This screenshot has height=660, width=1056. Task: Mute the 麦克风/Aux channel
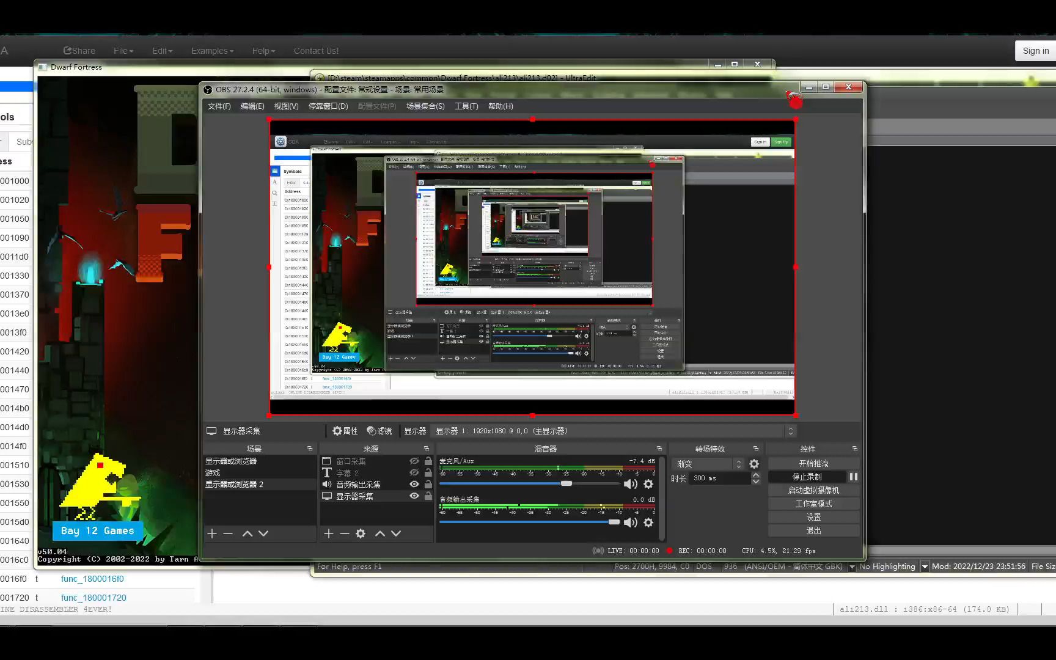tap(630, 484)
